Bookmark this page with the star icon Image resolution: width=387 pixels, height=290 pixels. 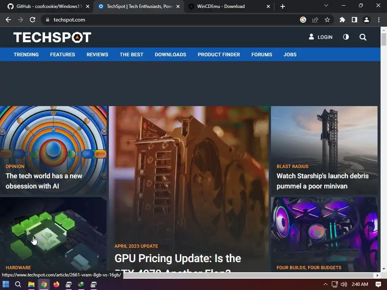tap(327, 20)
